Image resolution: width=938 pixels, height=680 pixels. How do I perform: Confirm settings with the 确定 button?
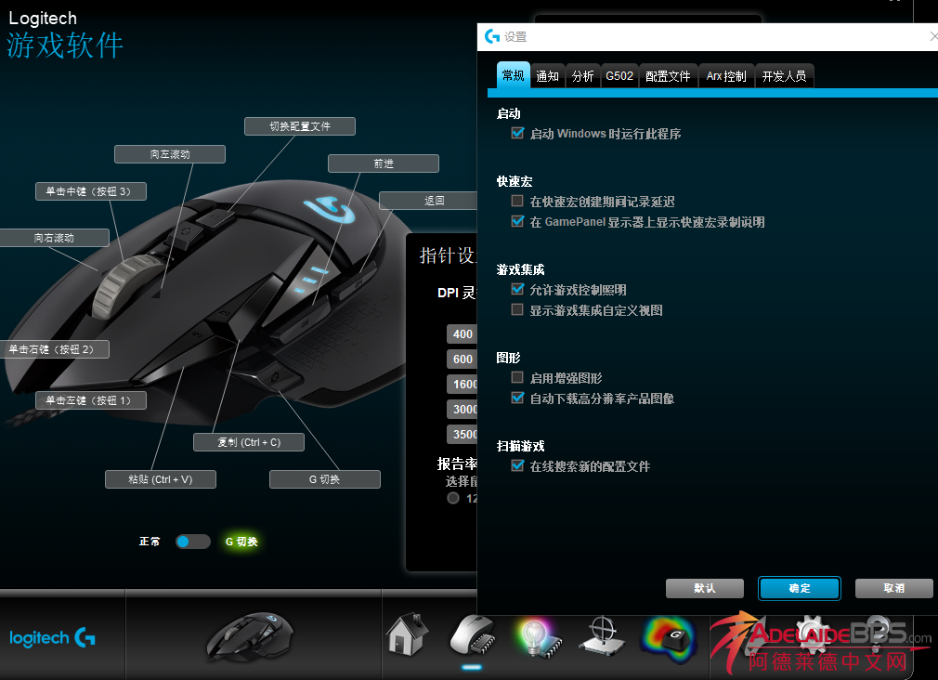point(799,588)
